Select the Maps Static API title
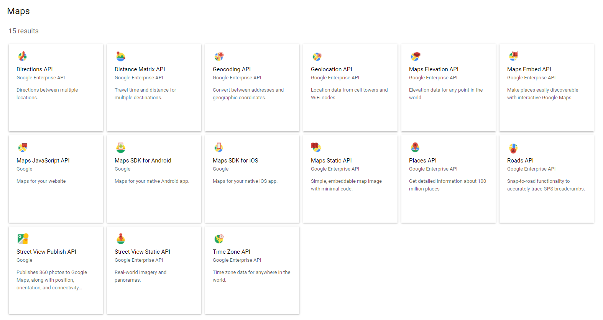The height and width of the screenshot is (320, 603). (331, 161)
